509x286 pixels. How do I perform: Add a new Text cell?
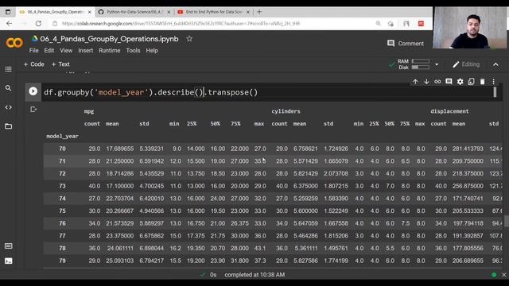coord(60,64)
